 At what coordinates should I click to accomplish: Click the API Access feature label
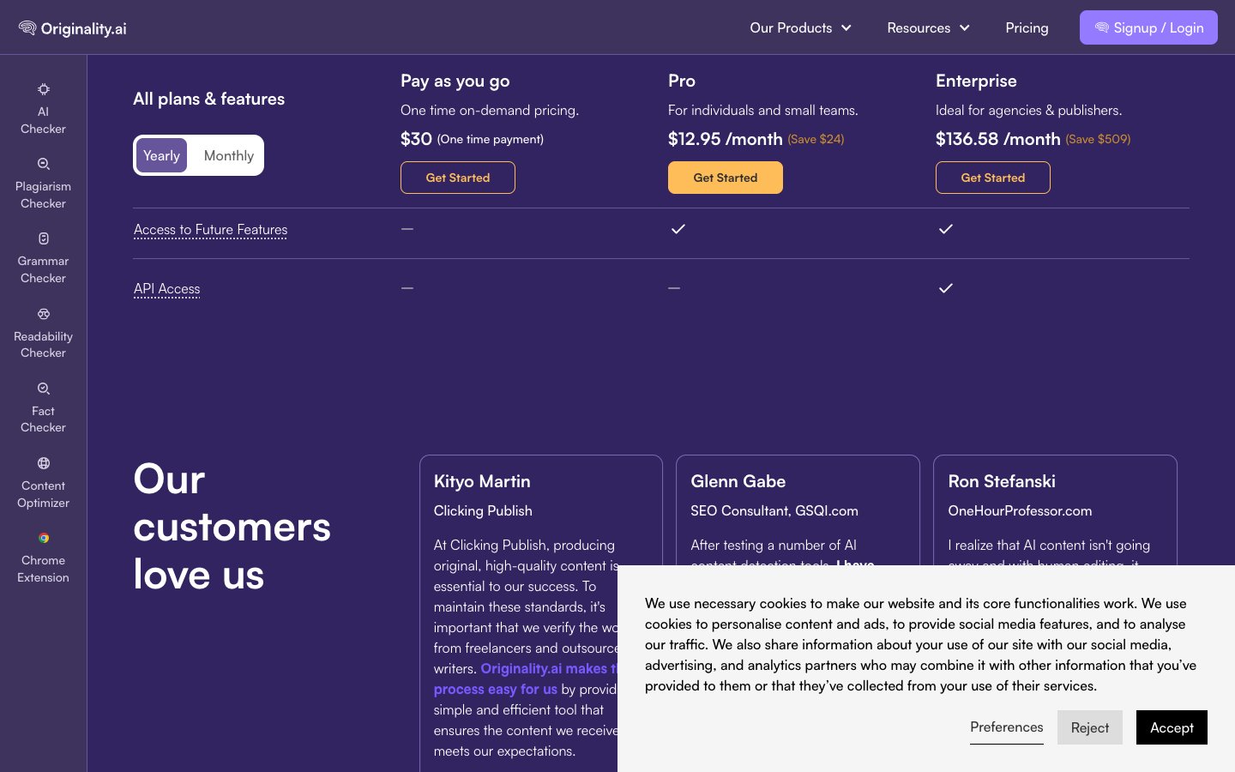pyautogui.click(x=167, y=289)
